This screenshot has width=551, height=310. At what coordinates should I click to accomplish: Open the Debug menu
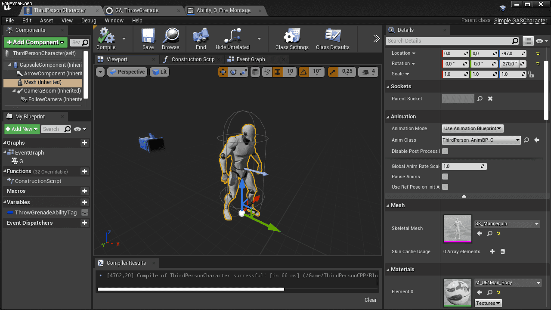coord(89,20)
